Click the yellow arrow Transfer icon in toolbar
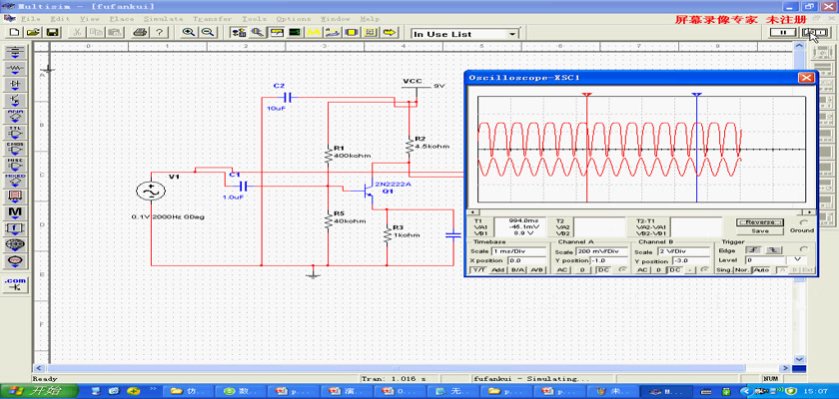 point(391,33)
